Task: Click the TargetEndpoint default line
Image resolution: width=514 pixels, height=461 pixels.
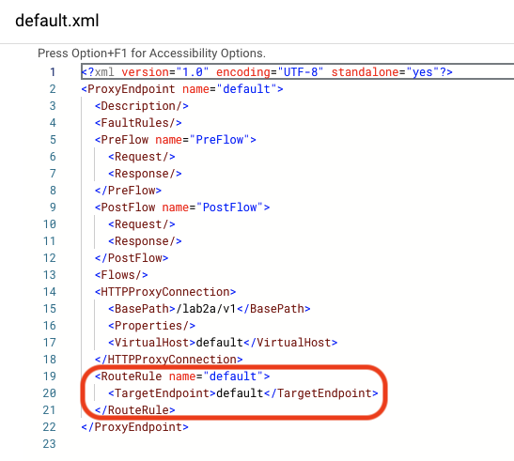Action: 242,393
